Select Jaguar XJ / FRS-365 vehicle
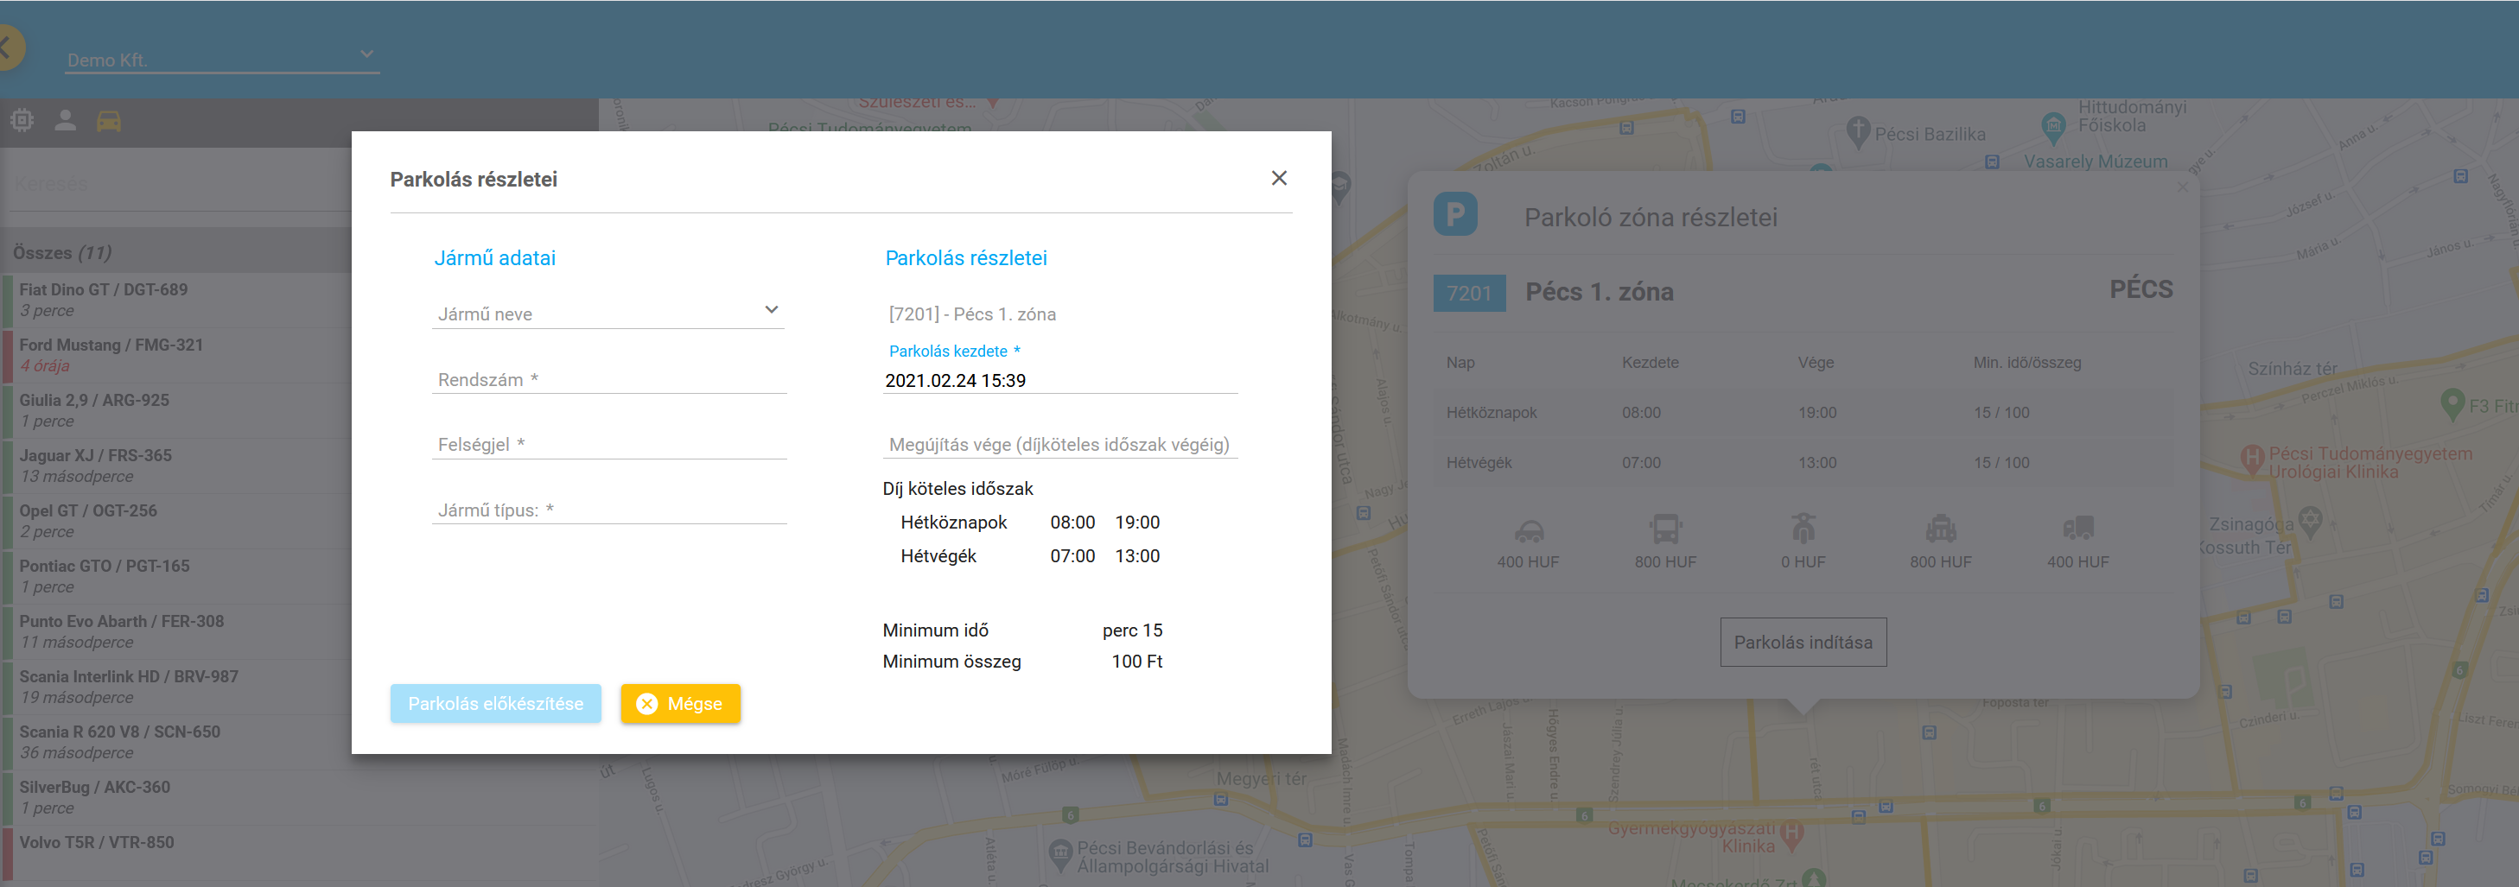This screenshot has height=887, width=2519. [96, 465]
